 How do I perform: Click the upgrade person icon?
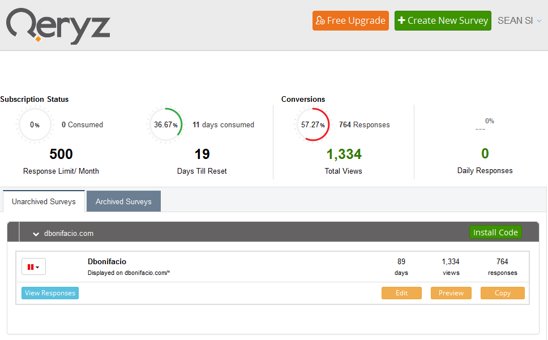click(321, 20)
